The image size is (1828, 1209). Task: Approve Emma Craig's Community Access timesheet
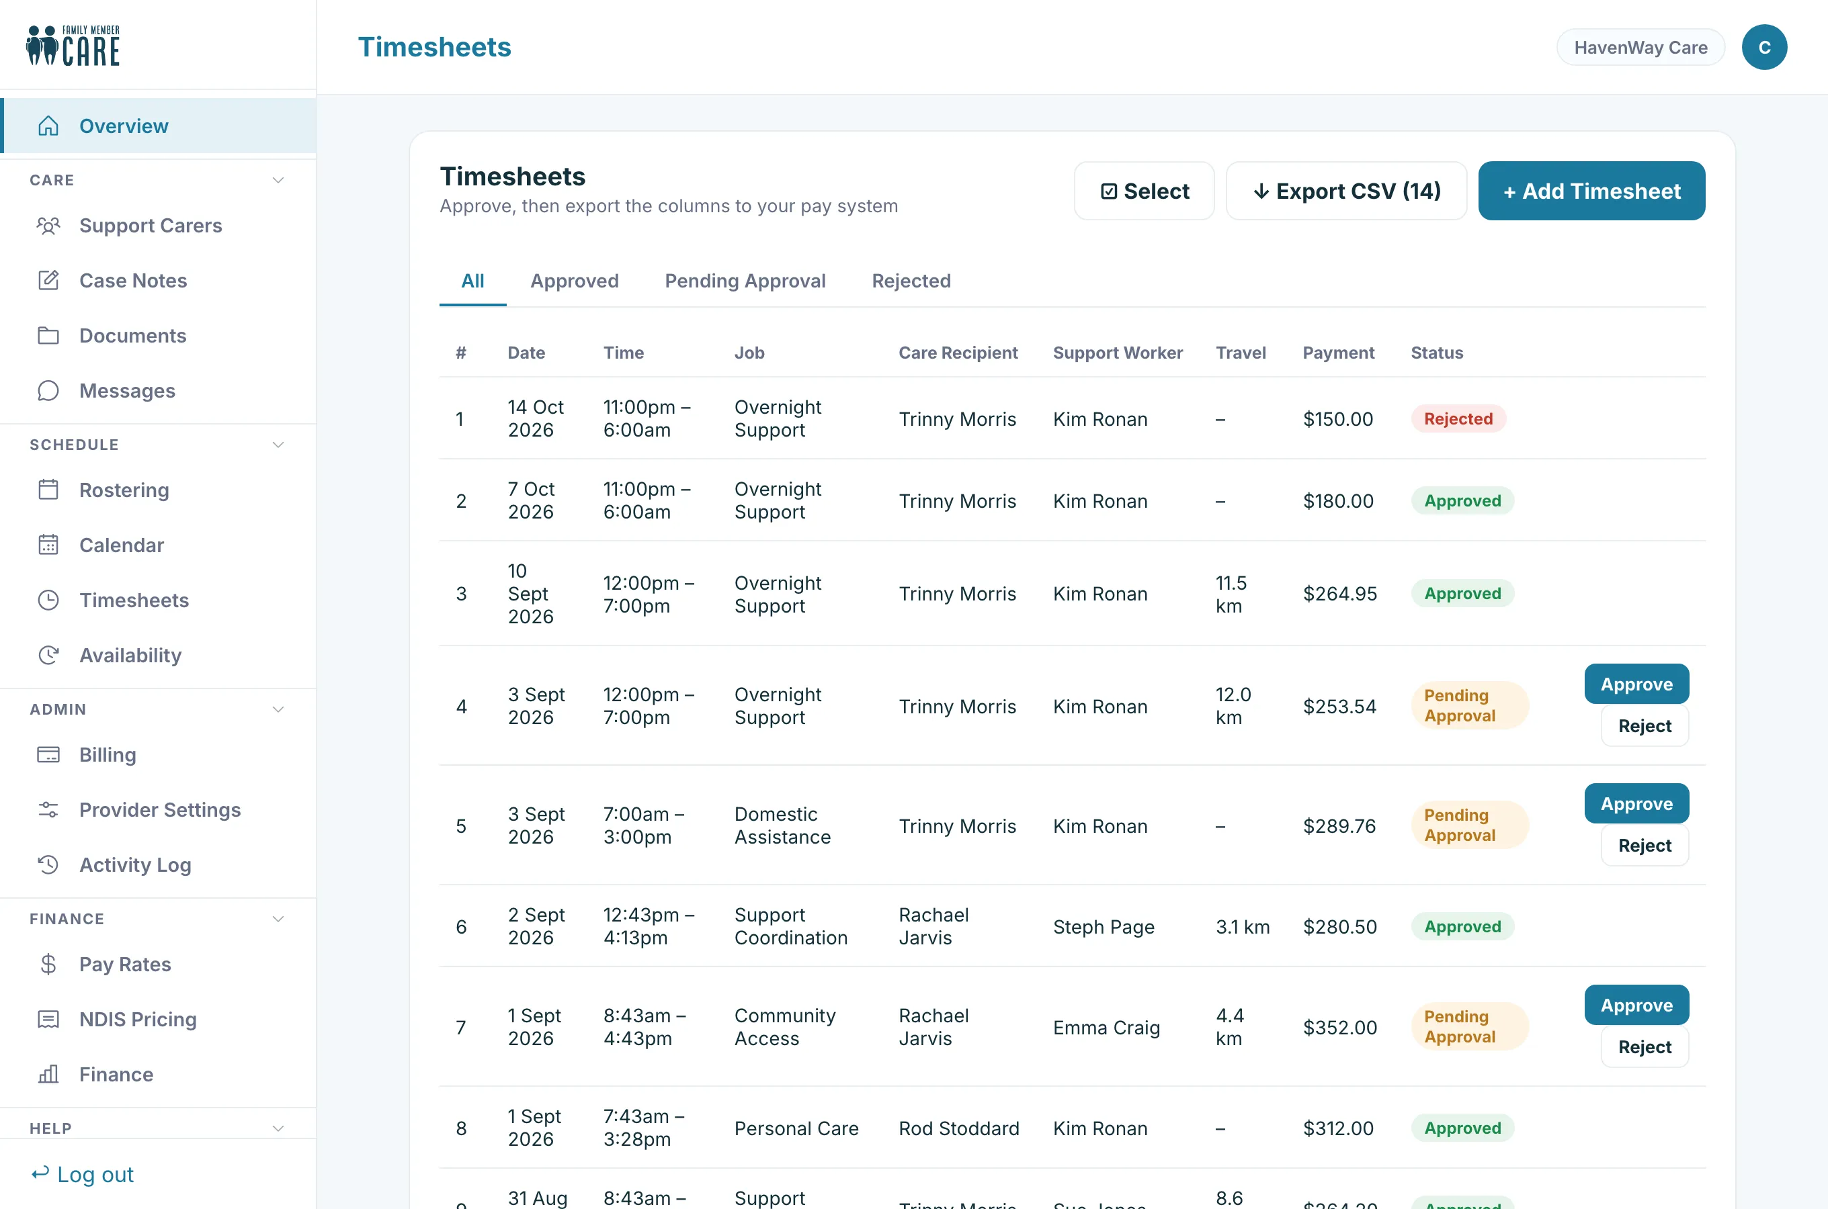pyautogui.click(x=1636, y=1005)
